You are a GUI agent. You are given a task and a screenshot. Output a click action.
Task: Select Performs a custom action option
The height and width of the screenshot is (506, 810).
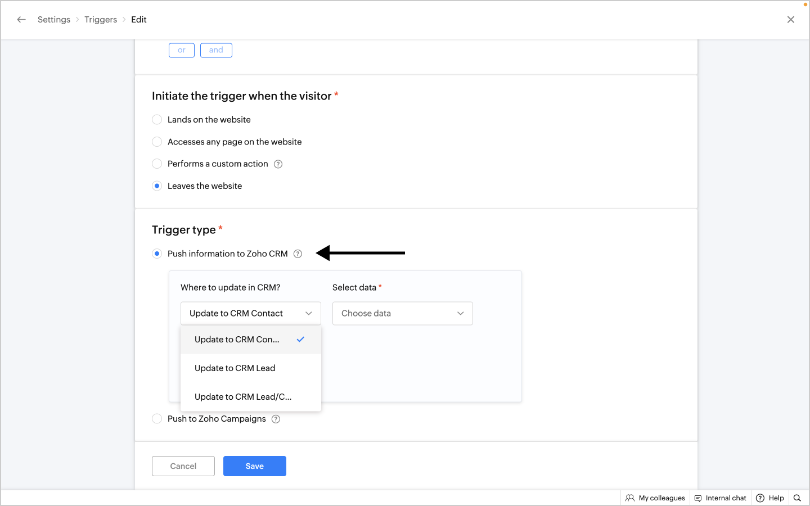[157, 164]
